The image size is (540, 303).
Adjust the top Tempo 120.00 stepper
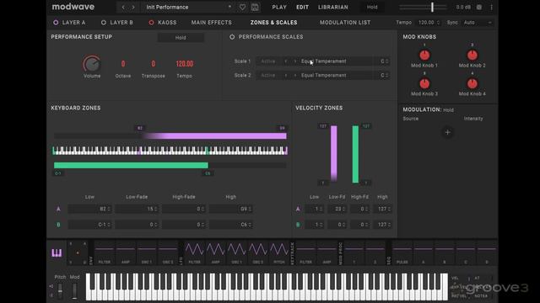coord(429,23)
